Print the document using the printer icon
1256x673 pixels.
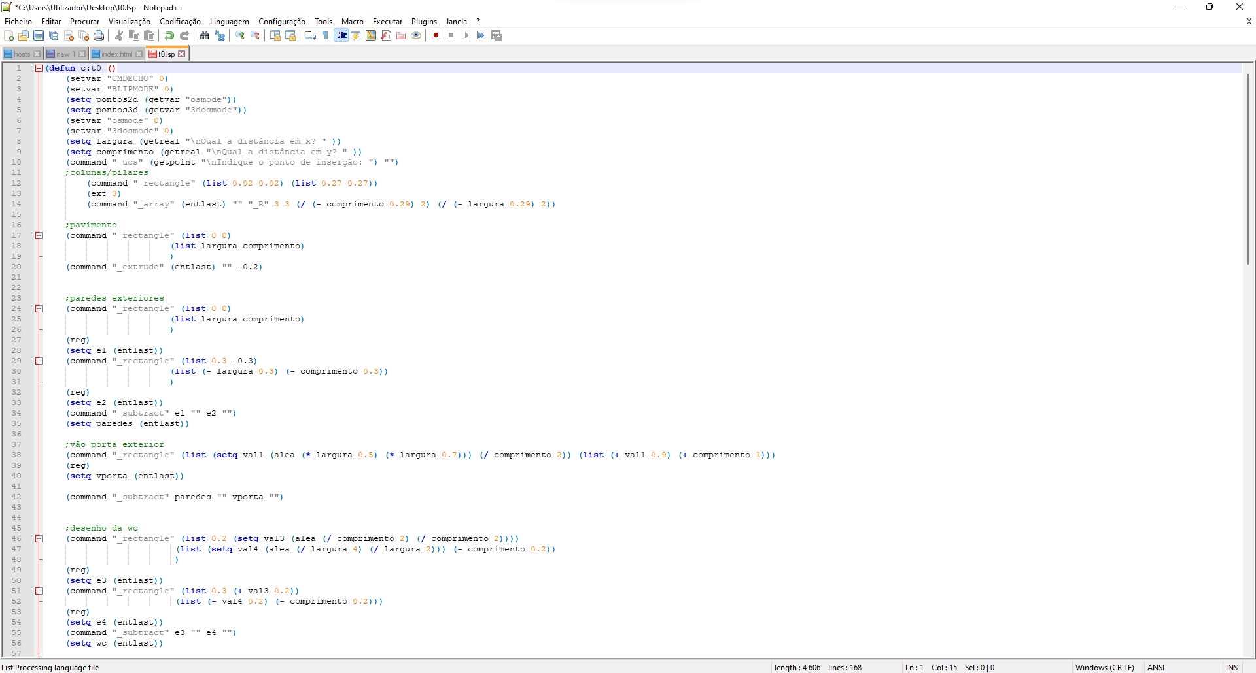pyautogui.click(x=99, y=36)
